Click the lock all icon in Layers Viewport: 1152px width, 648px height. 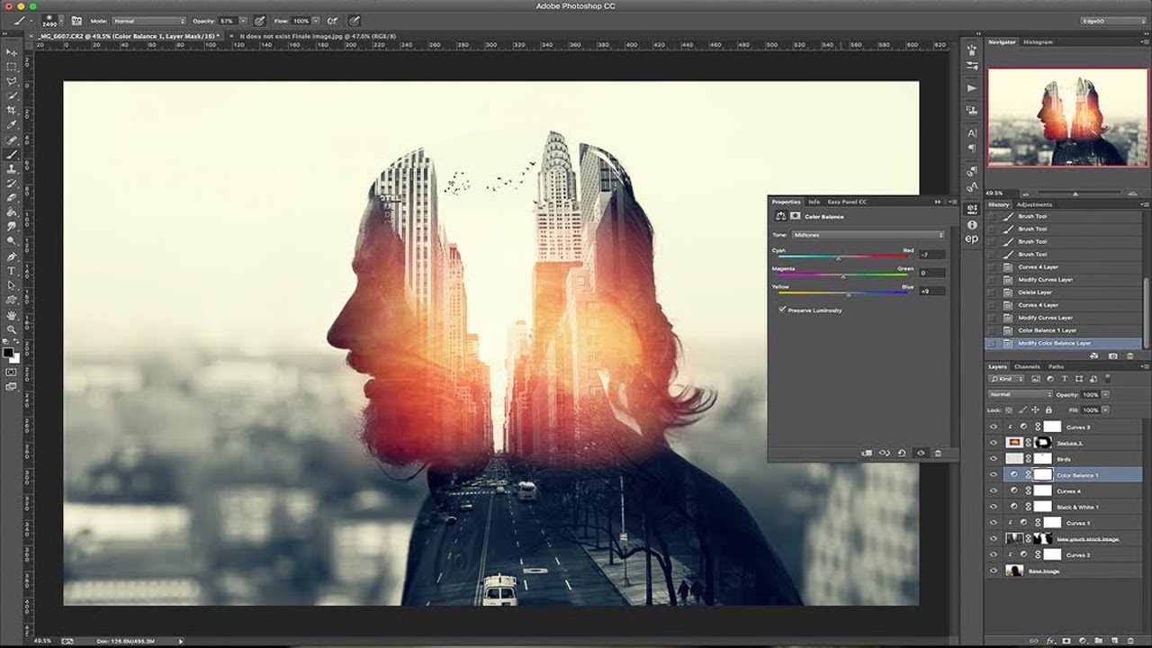tap(1048, 409)
